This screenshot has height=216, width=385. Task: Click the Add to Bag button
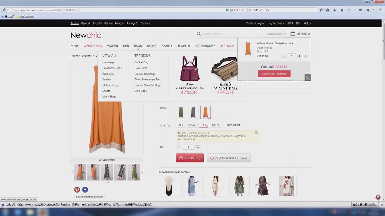click(190, 158)
